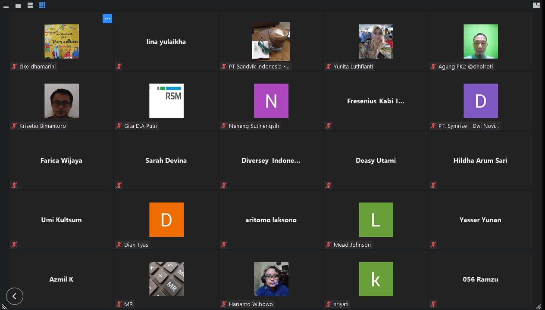Click the Krisetio Bimantoro name label
The height and width of the screenshot is (310, 545).
click(42, 126)
